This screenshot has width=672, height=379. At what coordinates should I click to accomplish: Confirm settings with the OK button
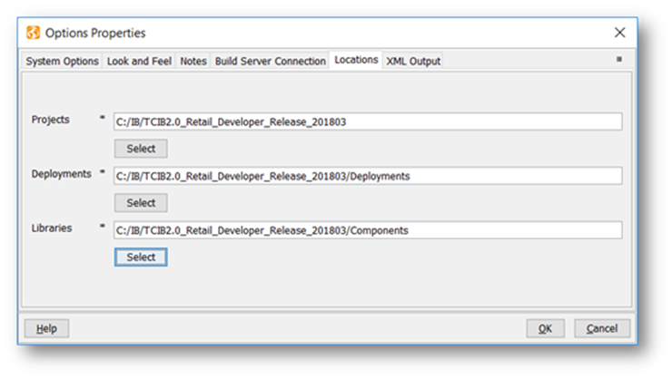point(545,328)
